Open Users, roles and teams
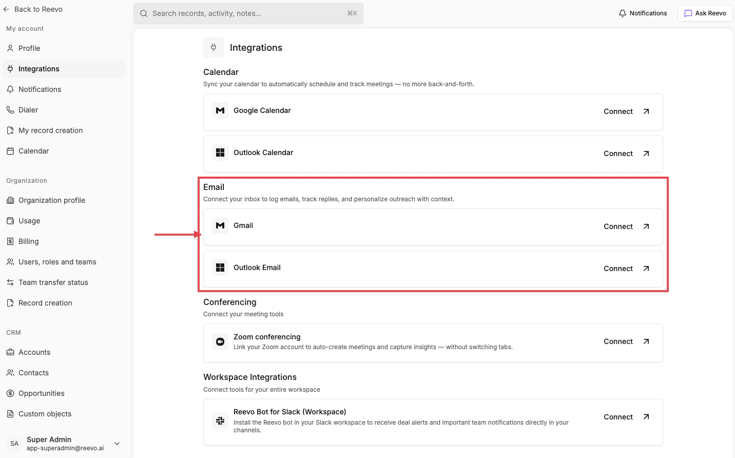 [64, 262]
